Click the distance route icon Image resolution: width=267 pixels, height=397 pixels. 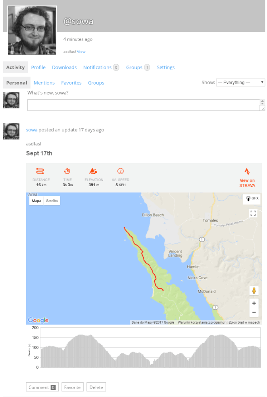click(40, 171)
